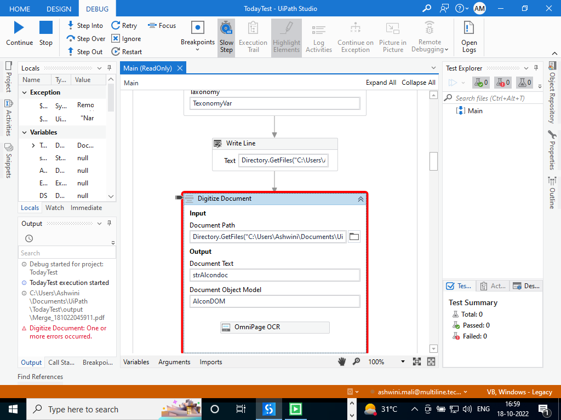Screen dimensions: 561x420
Task: Click Expand All
Action: tap(381, 83)
